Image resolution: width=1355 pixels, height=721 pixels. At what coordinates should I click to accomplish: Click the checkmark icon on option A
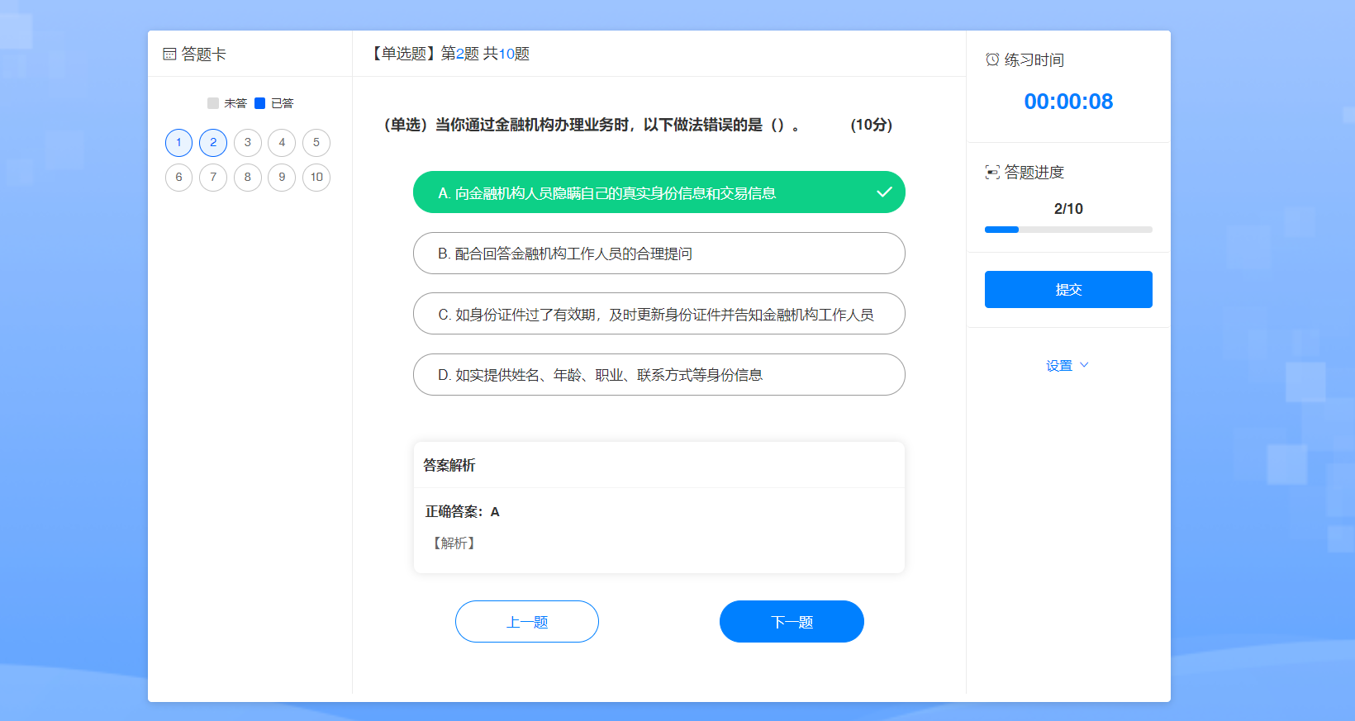click(x=884, y=192)
